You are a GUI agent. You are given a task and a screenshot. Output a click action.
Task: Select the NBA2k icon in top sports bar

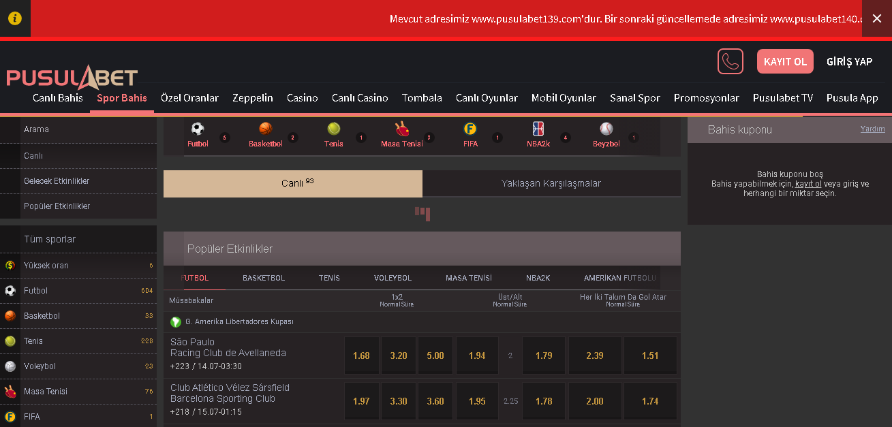point(538,128)
